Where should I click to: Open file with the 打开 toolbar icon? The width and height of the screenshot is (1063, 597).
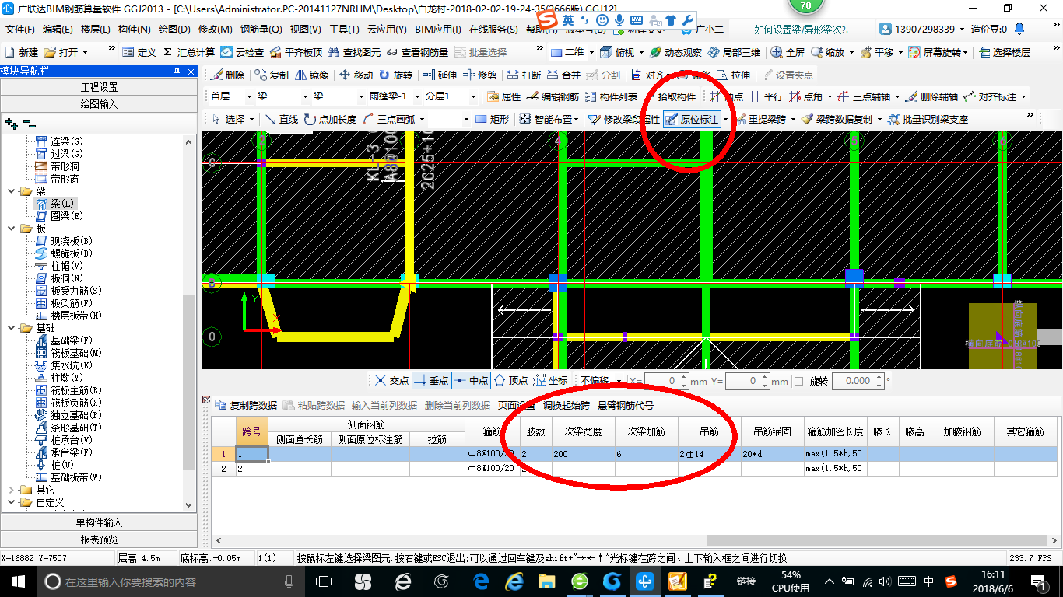pyautogui.click(x=61, y=52)
